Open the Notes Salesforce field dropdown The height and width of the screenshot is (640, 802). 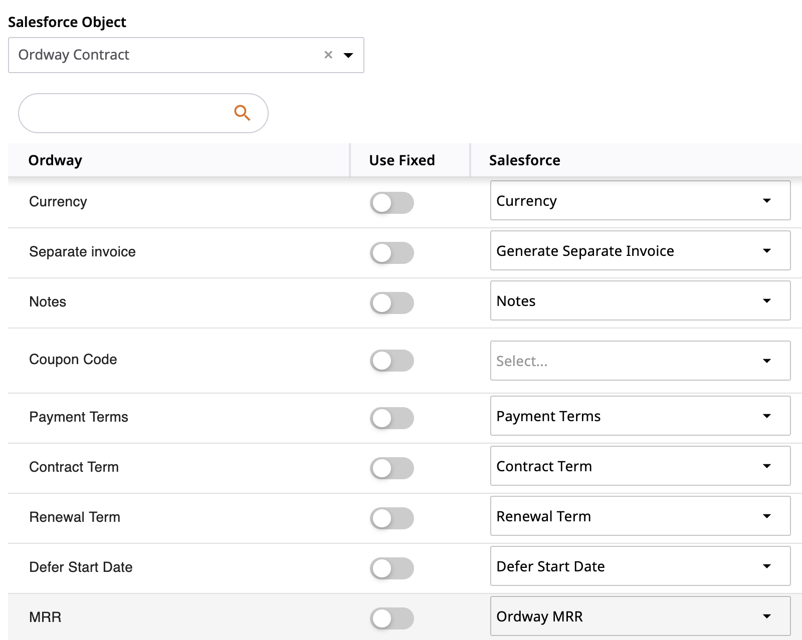pos(640,300)
